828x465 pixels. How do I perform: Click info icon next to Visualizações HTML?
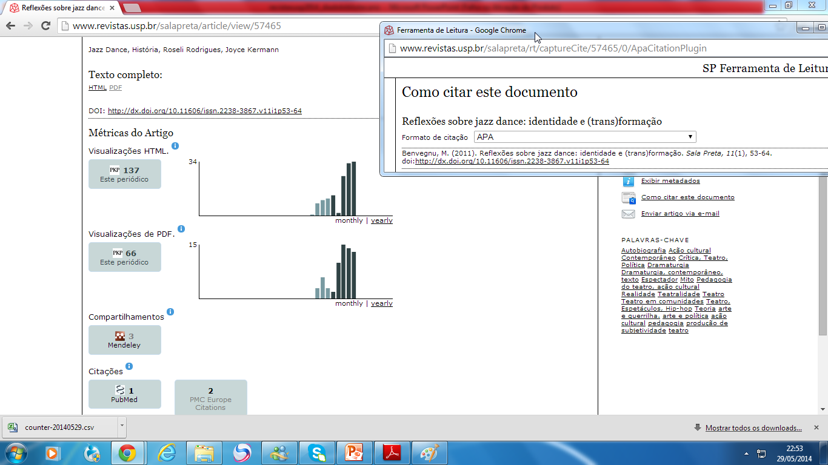click(175, 146)
